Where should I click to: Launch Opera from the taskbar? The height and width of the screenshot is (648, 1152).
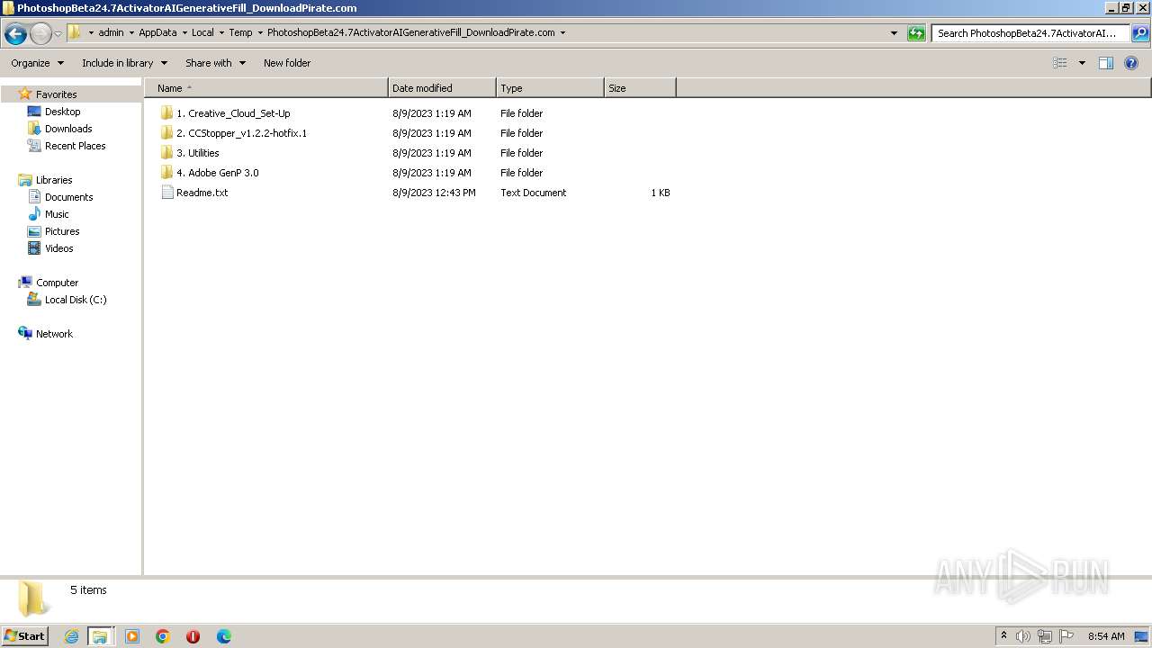[193, 636]
